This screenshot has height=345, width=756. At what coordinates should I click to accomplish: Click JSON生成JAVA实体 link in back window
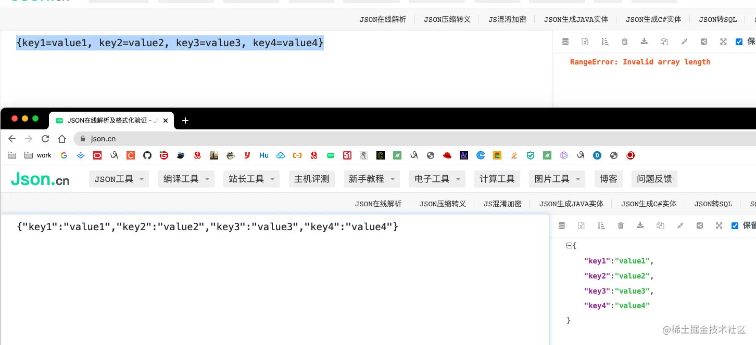pyautogui.click(x=576, y=19)
